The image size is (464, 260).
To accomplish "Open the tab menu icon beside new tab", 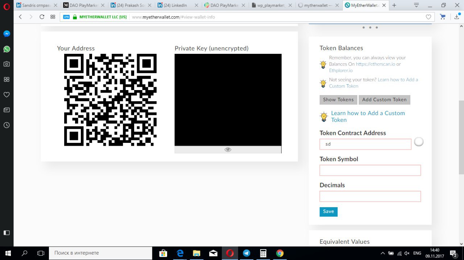I will click(x=417, y=5).
